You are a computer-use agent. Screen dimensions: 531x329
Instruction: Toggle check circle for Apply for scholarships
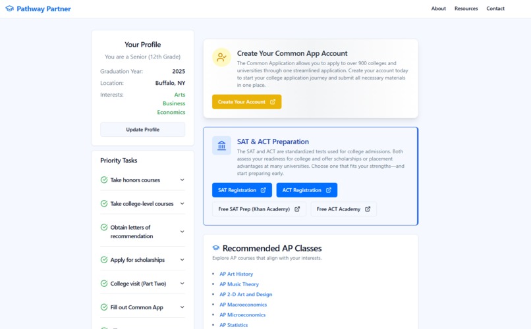pos(104,260)
